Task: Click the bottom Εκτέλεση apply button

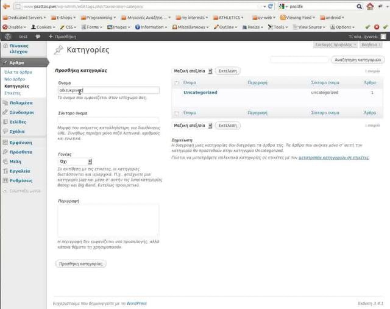Action: [227, 126]
